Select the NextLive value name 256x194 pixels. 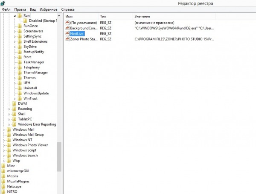pos(77,34)
